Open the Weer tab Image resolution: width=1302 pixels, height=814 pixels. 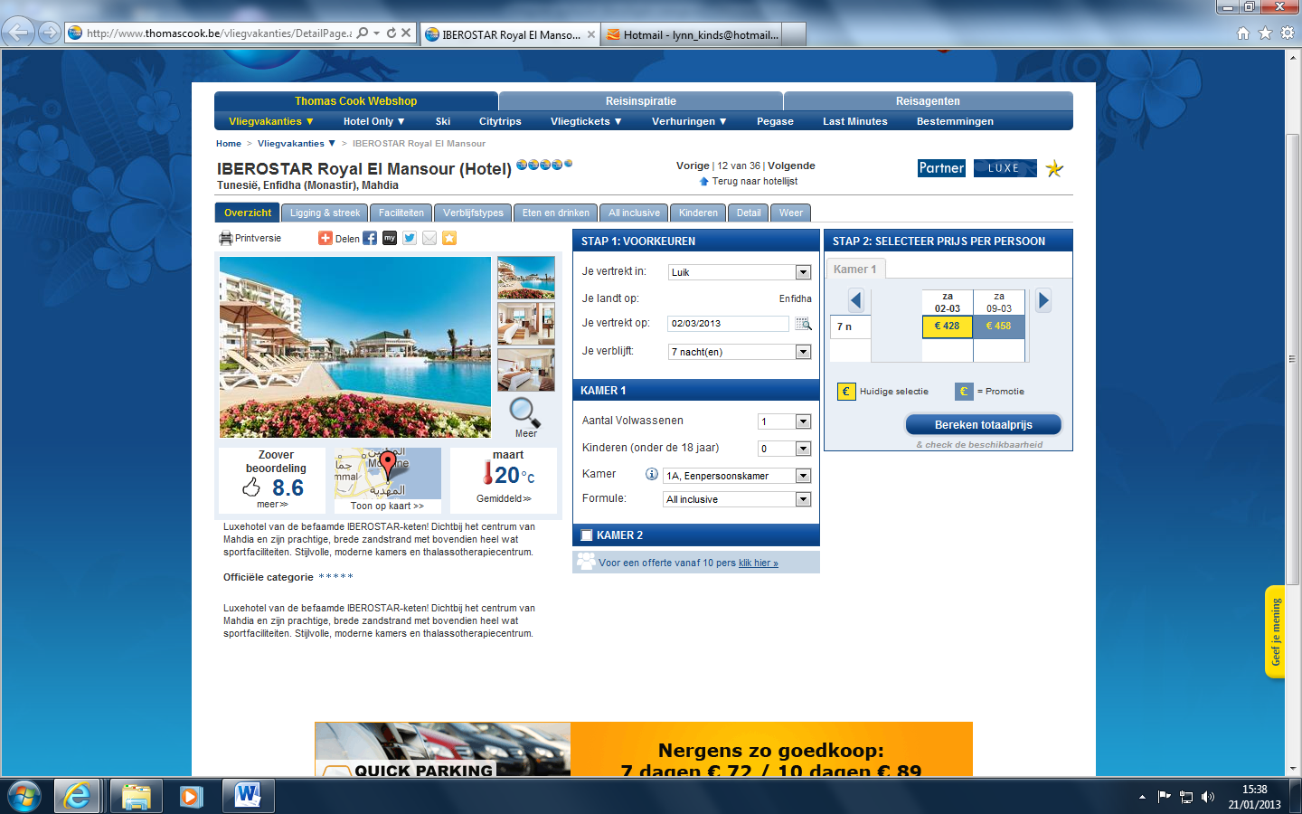[791, 213]
